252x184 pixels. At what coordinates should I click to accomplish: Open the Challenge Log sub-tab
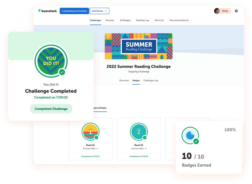[x=151, y=80]
